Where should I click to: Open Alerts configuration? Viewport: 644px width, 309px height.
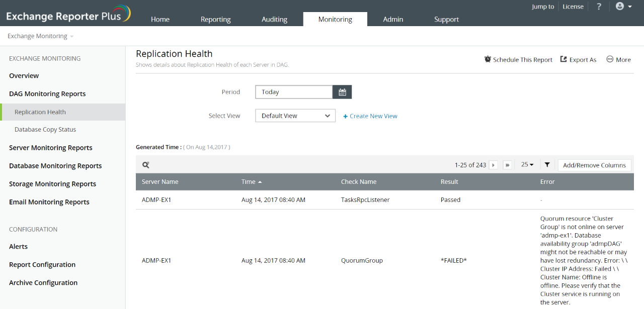point(18,247)
